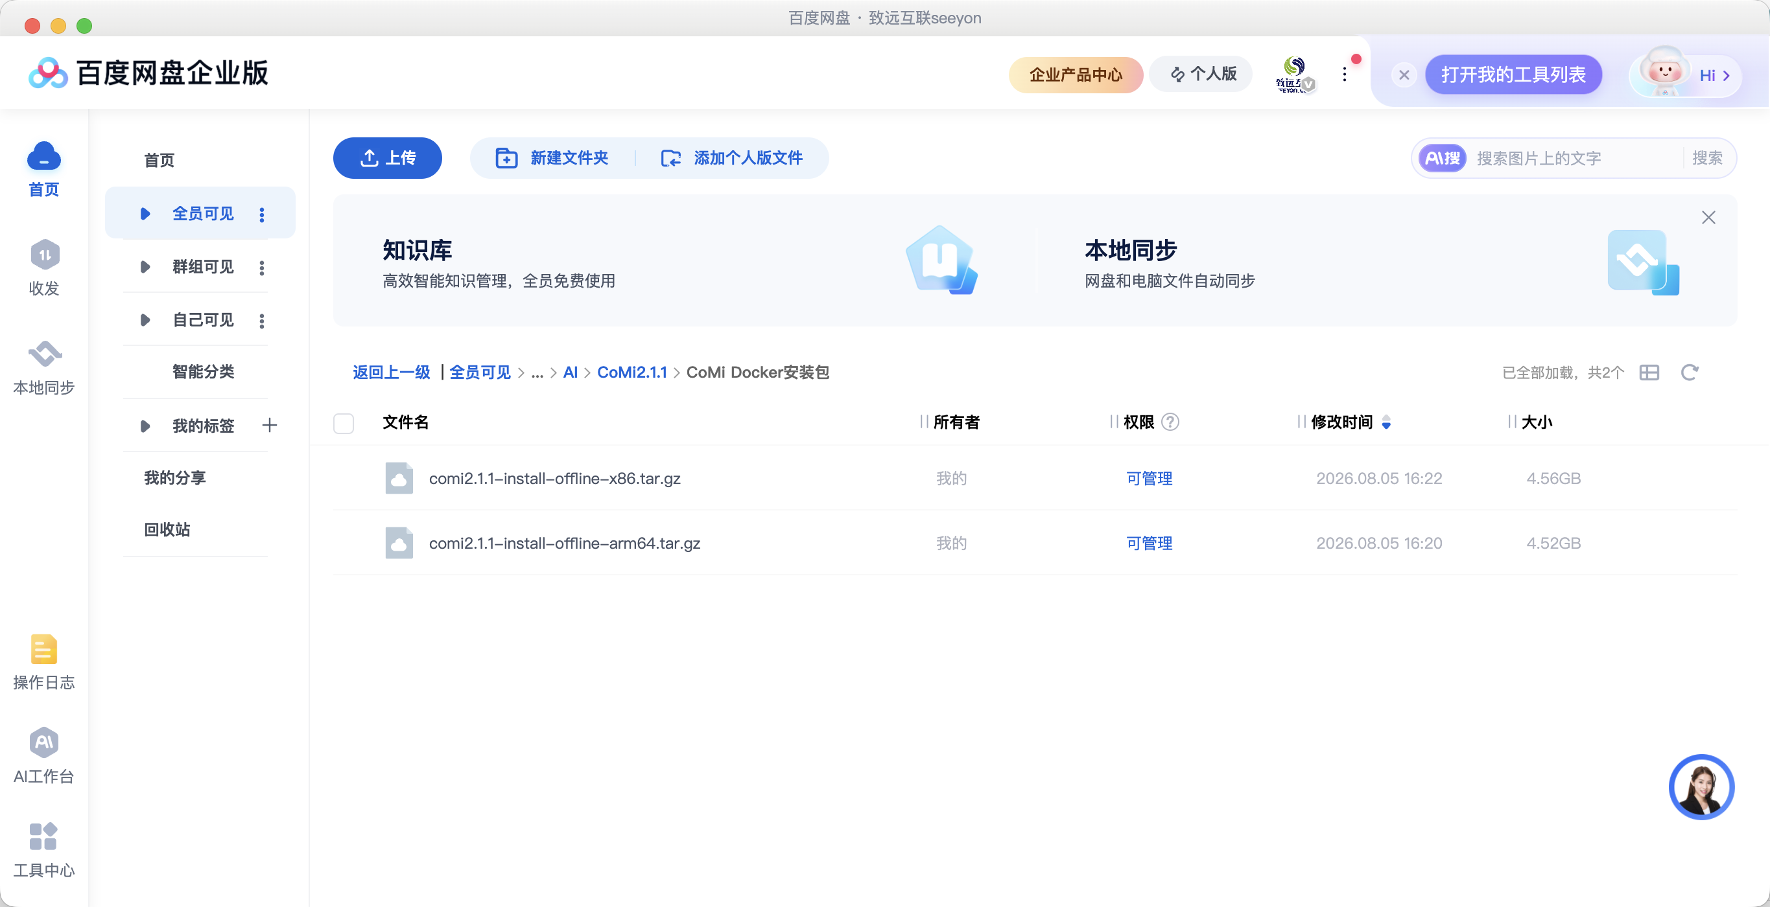Expand the 我的标签 section
Screen dimensions: 1770x907
(x=145, y=426)
